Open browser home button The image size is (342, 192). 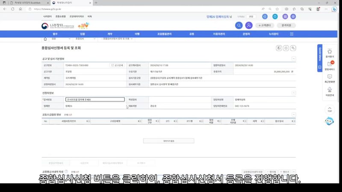pos(21,9)
